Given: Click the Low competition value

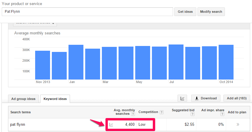Looking at the screenshot, I should [x=142, y=125].
